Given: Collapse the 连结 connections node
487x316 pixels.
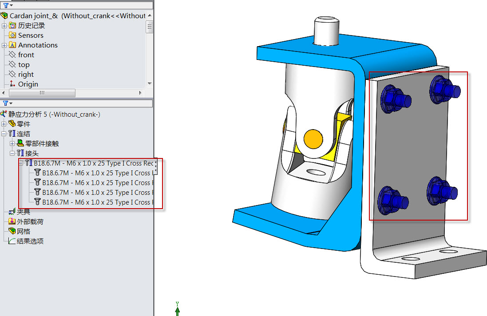Looking at the screenshot, I should coord(4,134).
